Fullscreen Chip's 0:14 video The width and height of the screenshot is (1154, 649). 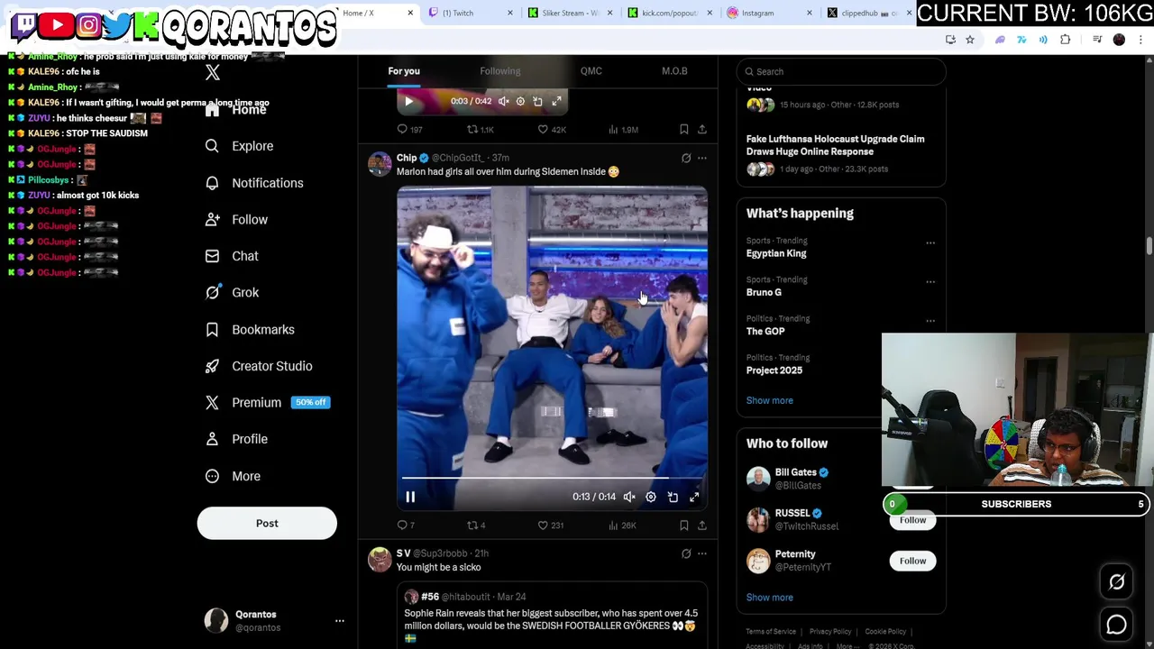click(x=694, y=497)
